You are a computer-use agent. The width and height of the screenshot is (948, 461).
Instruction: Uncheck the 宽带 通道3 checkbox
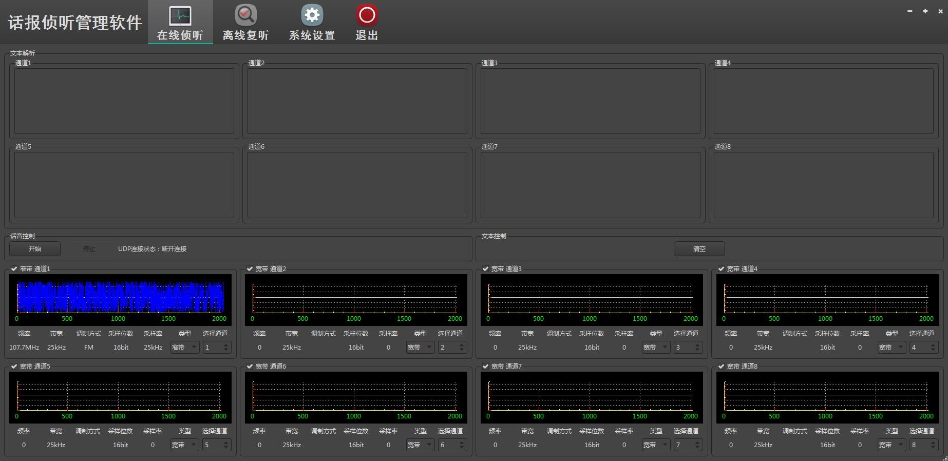(486, 268)
